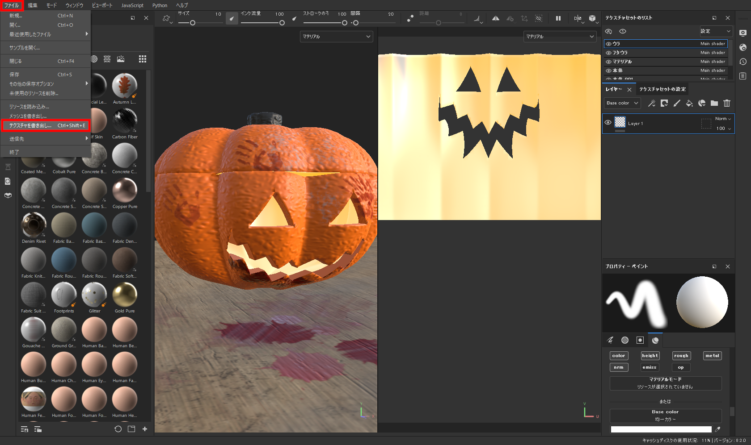Open the マテリアル view mode dropdown in the 3D viewport

click(336, 37)
